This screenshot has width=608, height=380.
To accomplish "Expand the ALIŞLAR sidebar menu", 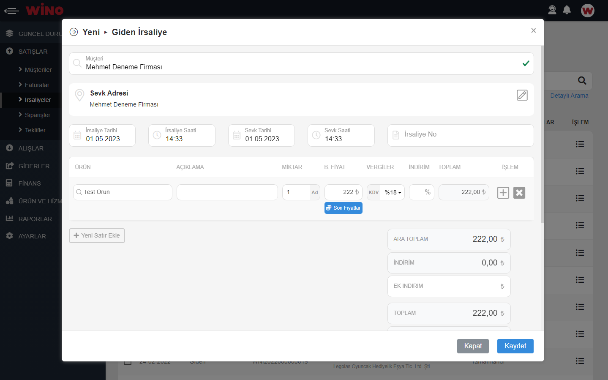I will [31, 148].
